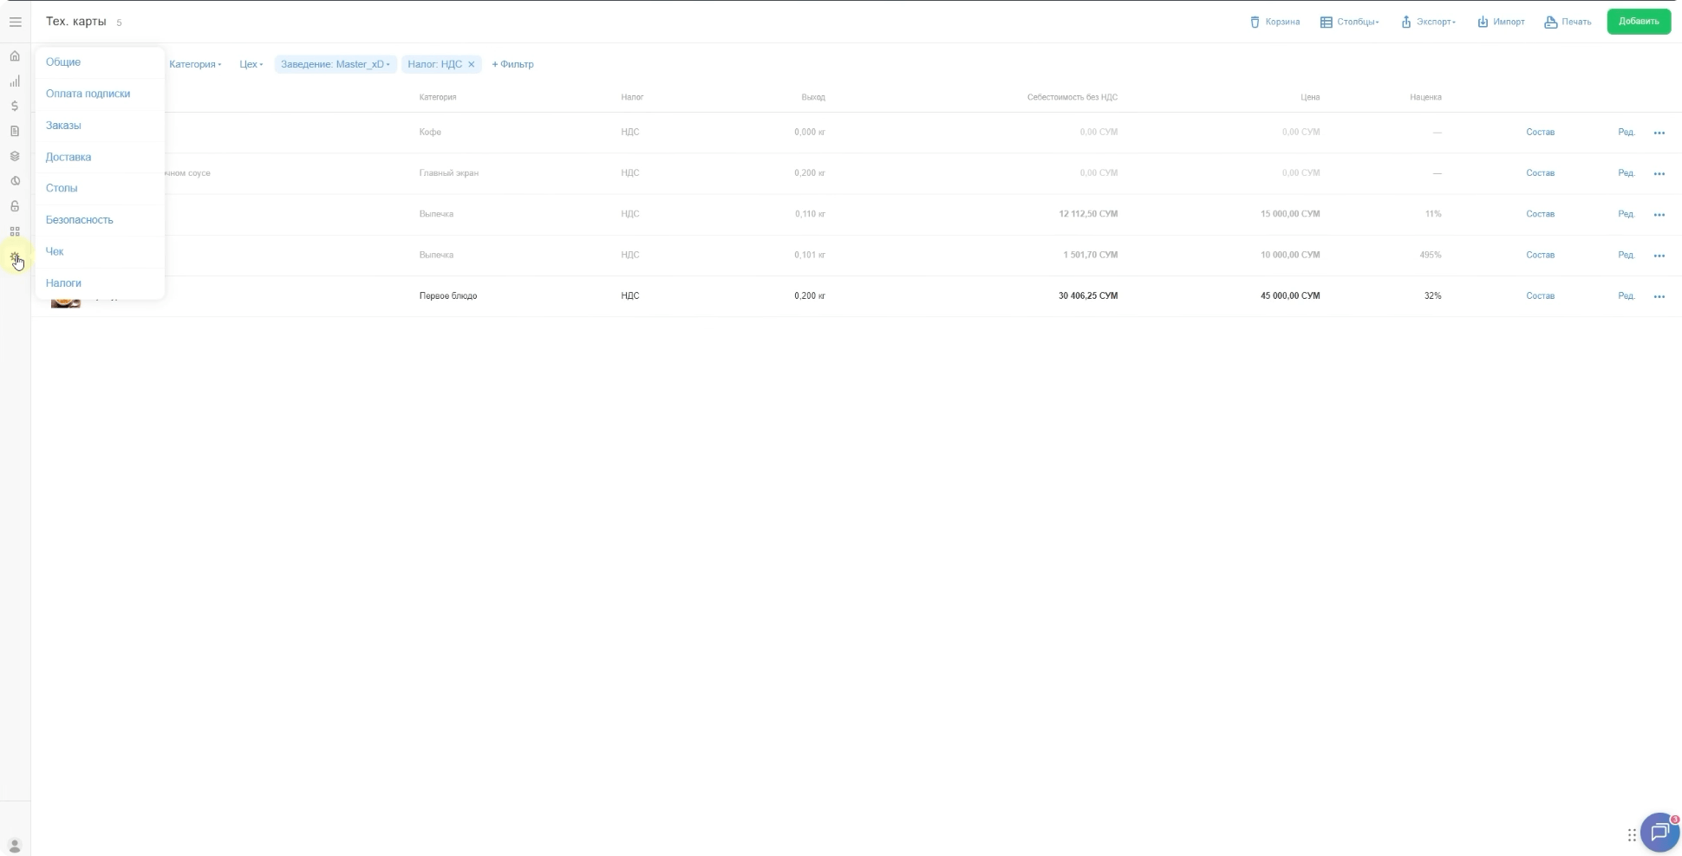Expand the Категория filter dropdown
This screenshot has height=856, width=1682.
195,64
